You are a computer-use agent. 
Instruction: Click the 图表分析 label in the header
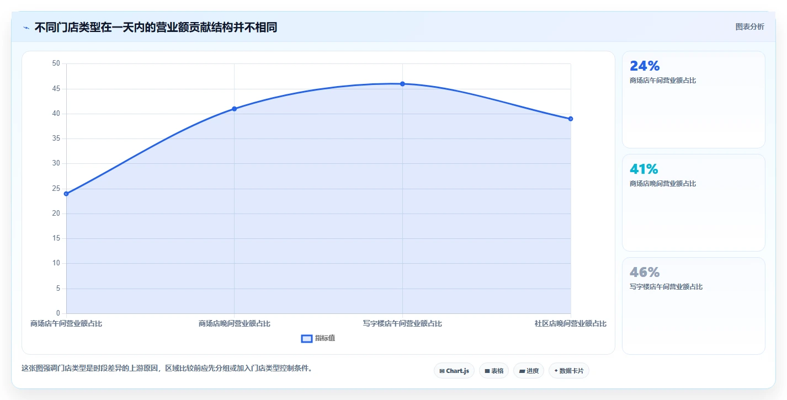pos(750,26)
